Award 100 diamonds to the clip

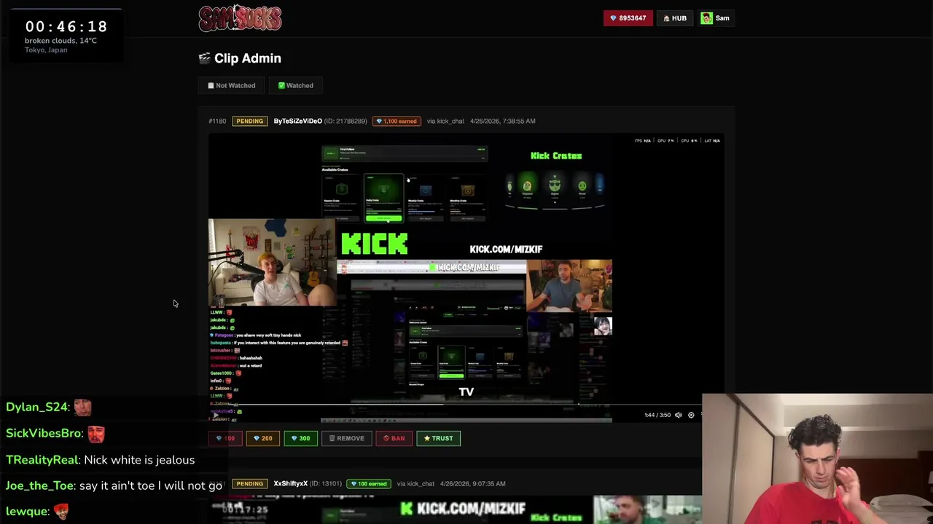coord(225,438)
